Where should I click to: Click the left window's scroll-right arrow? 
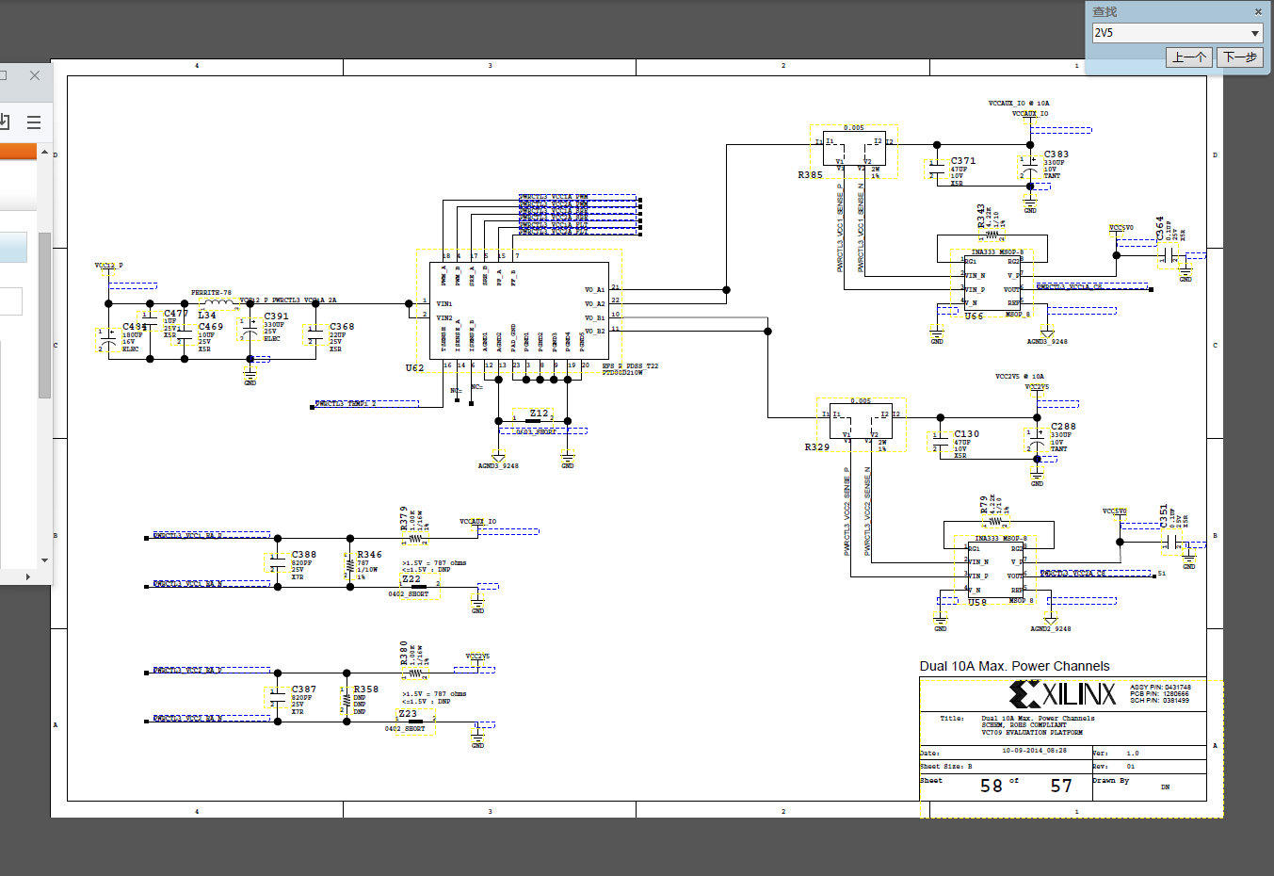tap(27, 576)
